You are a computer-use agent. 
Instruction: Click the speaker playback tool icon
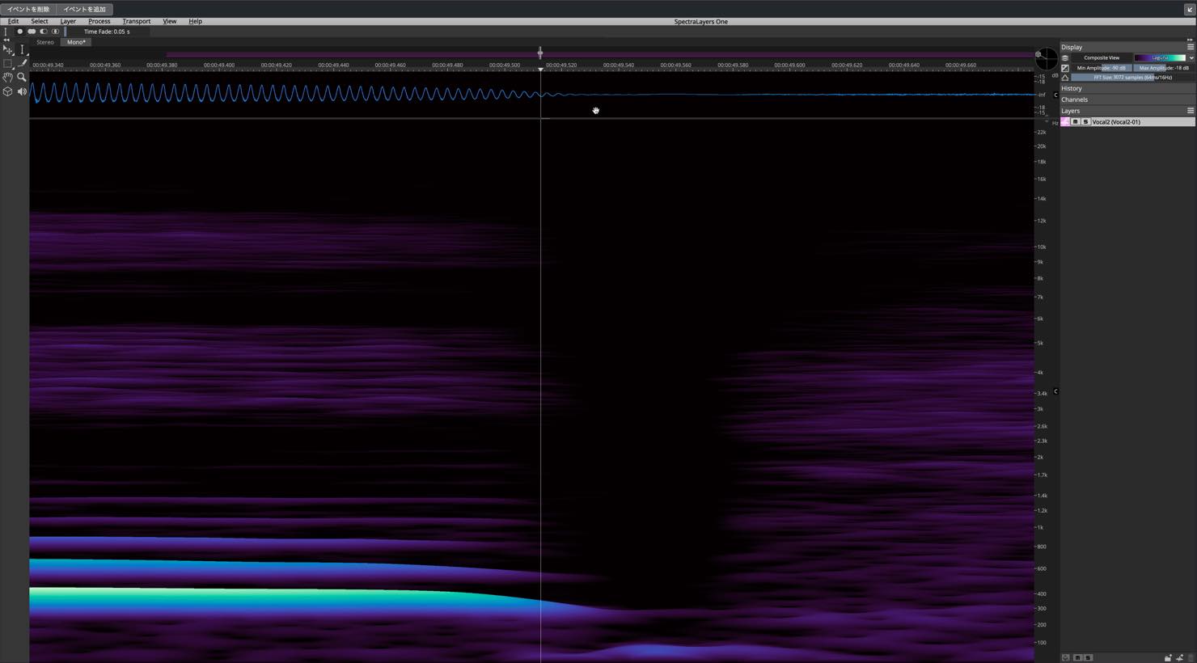tap(22, 91)
